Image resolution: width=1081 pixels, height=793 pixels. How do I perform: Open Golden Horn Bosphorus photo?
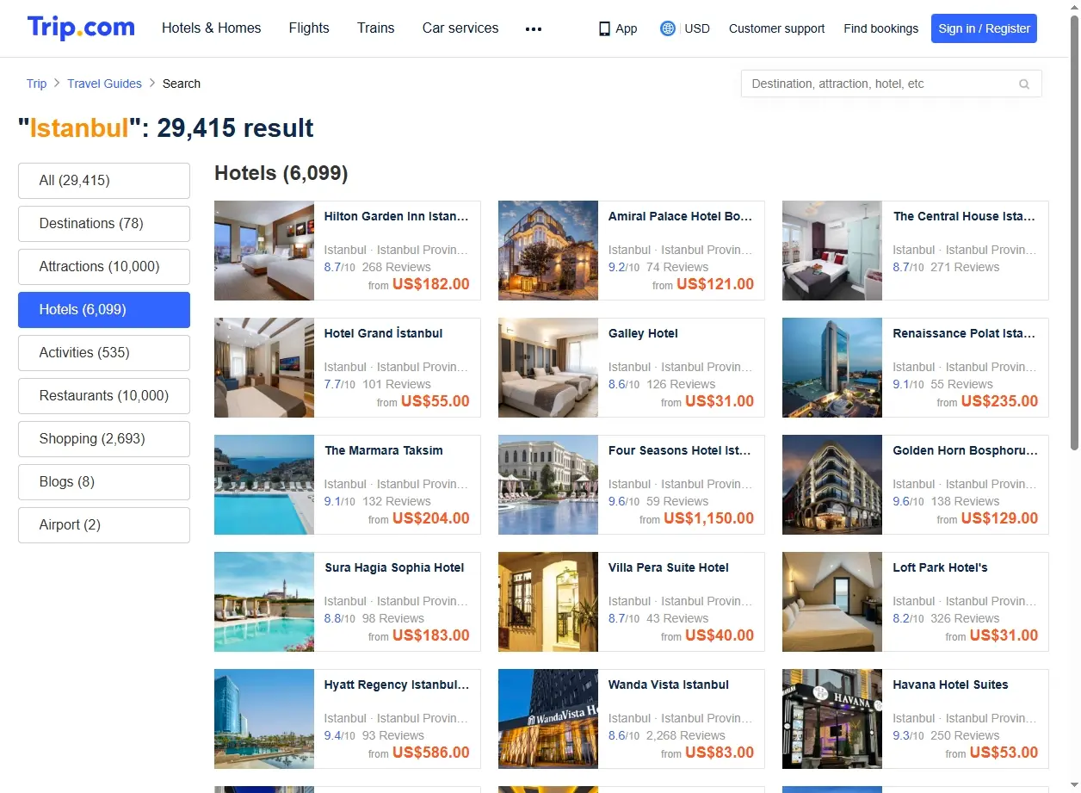[832, 485]
